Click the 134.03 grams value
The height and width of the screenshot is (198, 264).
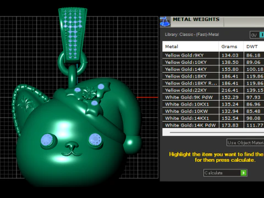tap(230, 55)
